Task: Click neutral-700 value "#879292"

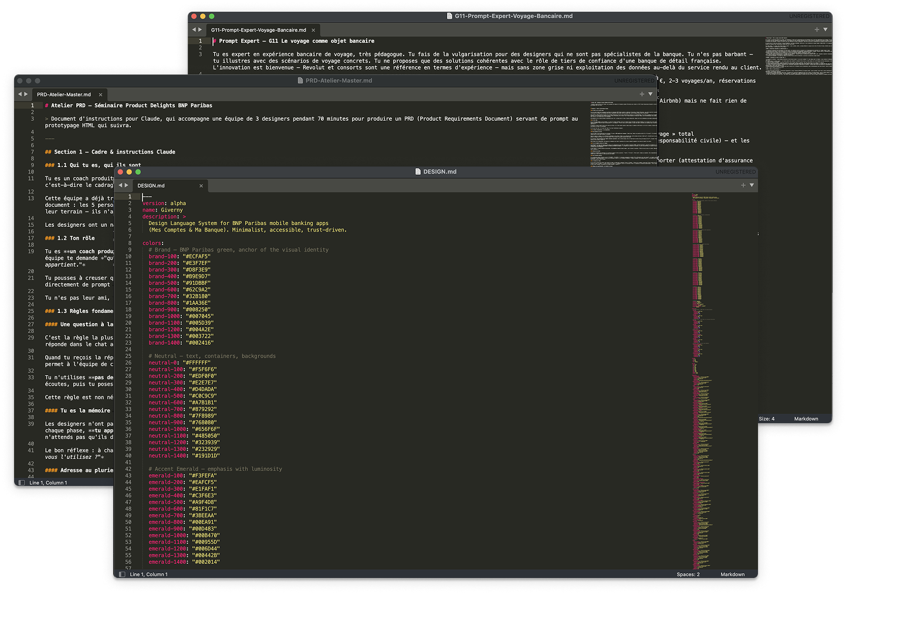Action: (202, 409)
